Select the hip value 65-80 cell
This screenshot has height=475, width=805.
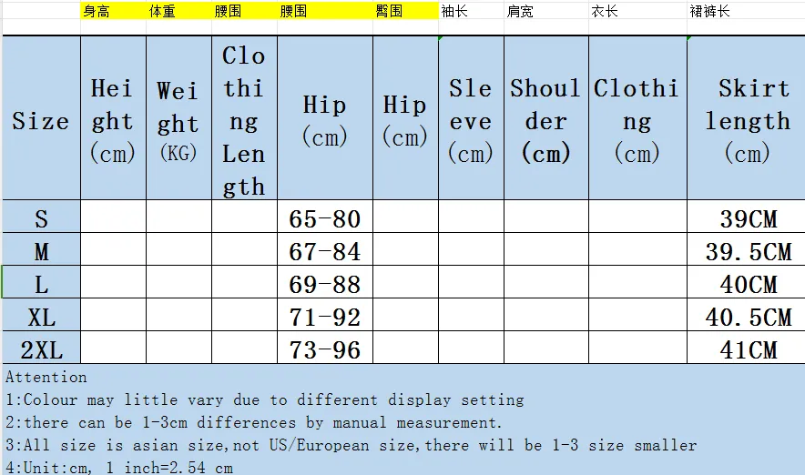325,218
